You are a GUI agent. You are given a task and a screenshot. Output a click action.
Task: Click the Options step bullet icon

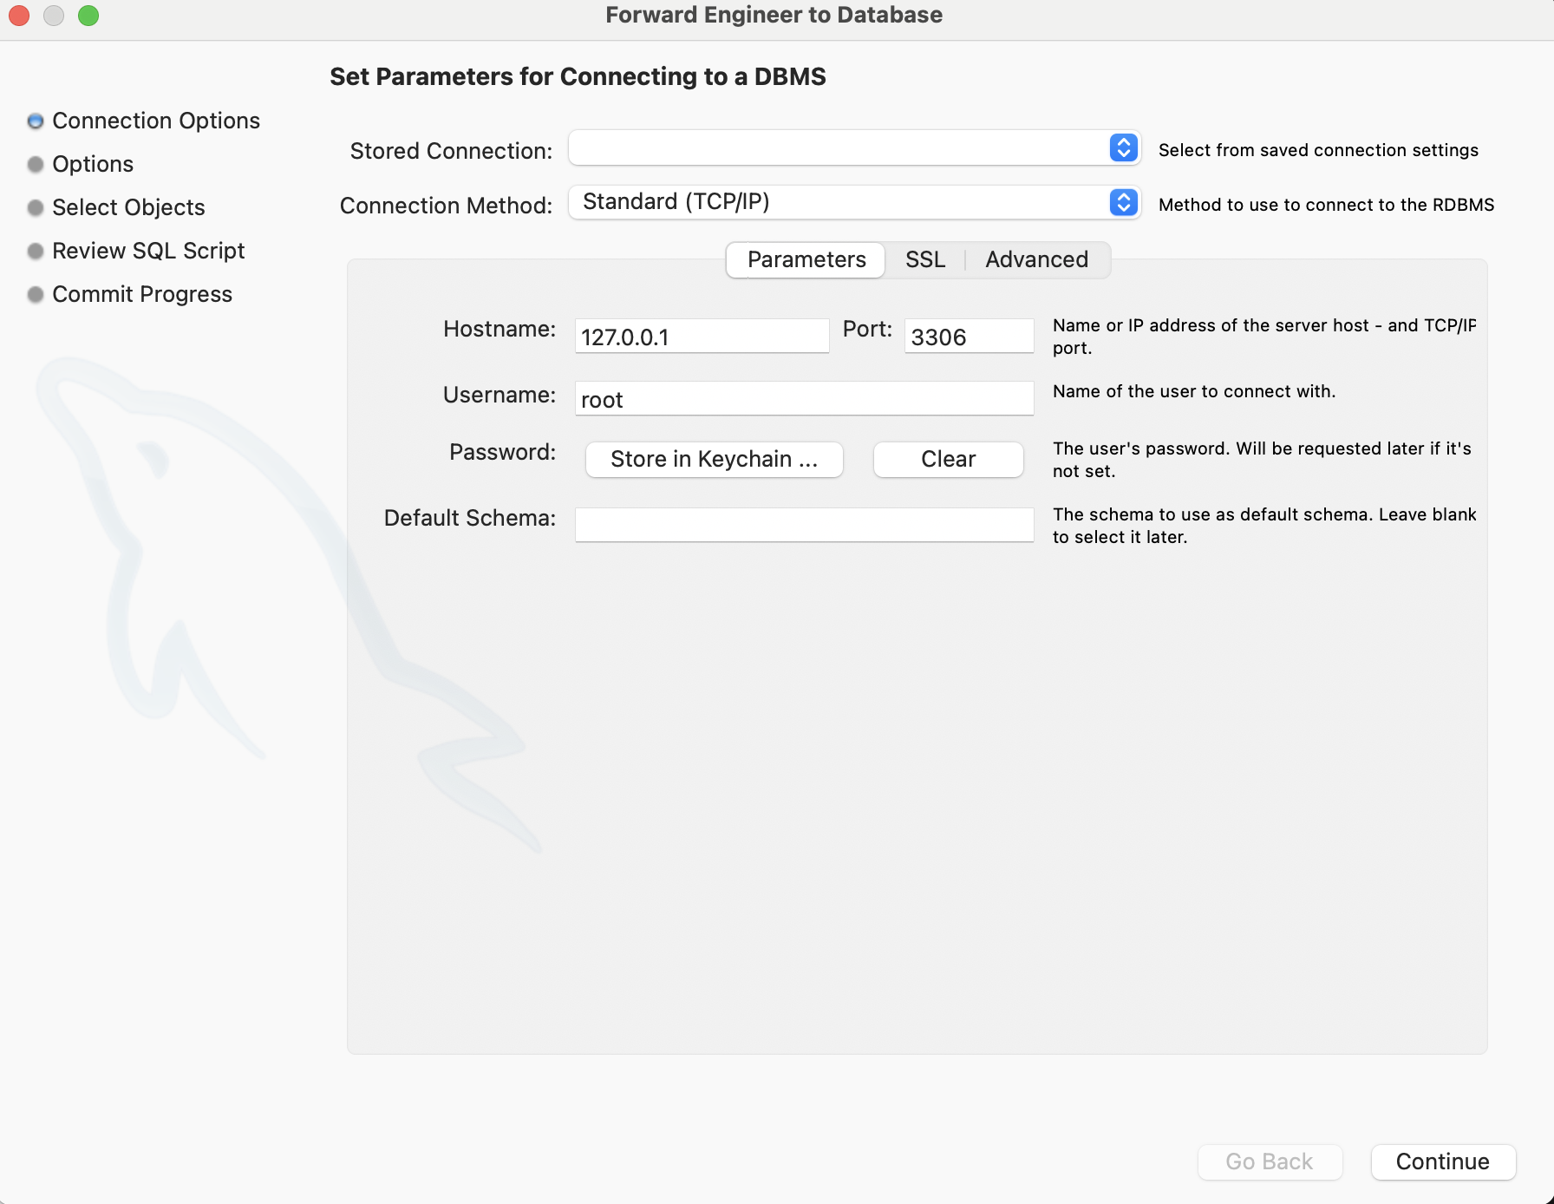click(36, 165)
